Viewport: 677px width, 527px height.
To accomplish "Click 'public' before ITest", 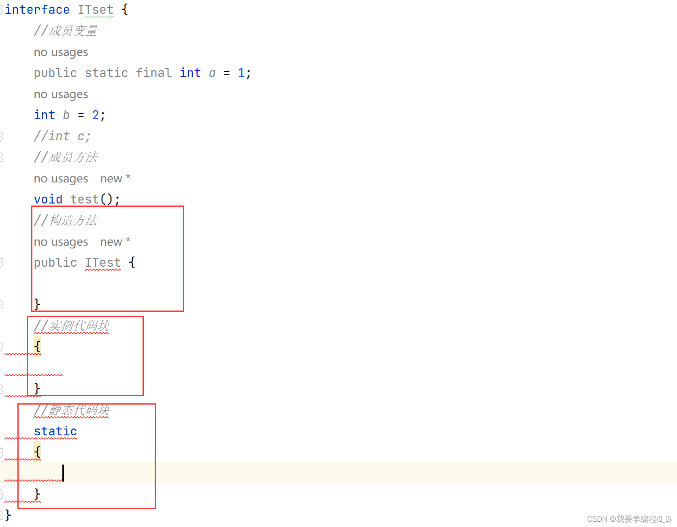I will (55, 263).
